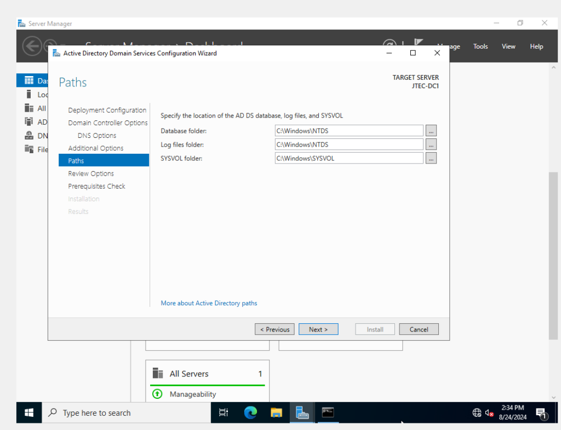Close the AD DS configuration wizard window
This screenshot has width=561, height=430.
click(x=437, y=53)
